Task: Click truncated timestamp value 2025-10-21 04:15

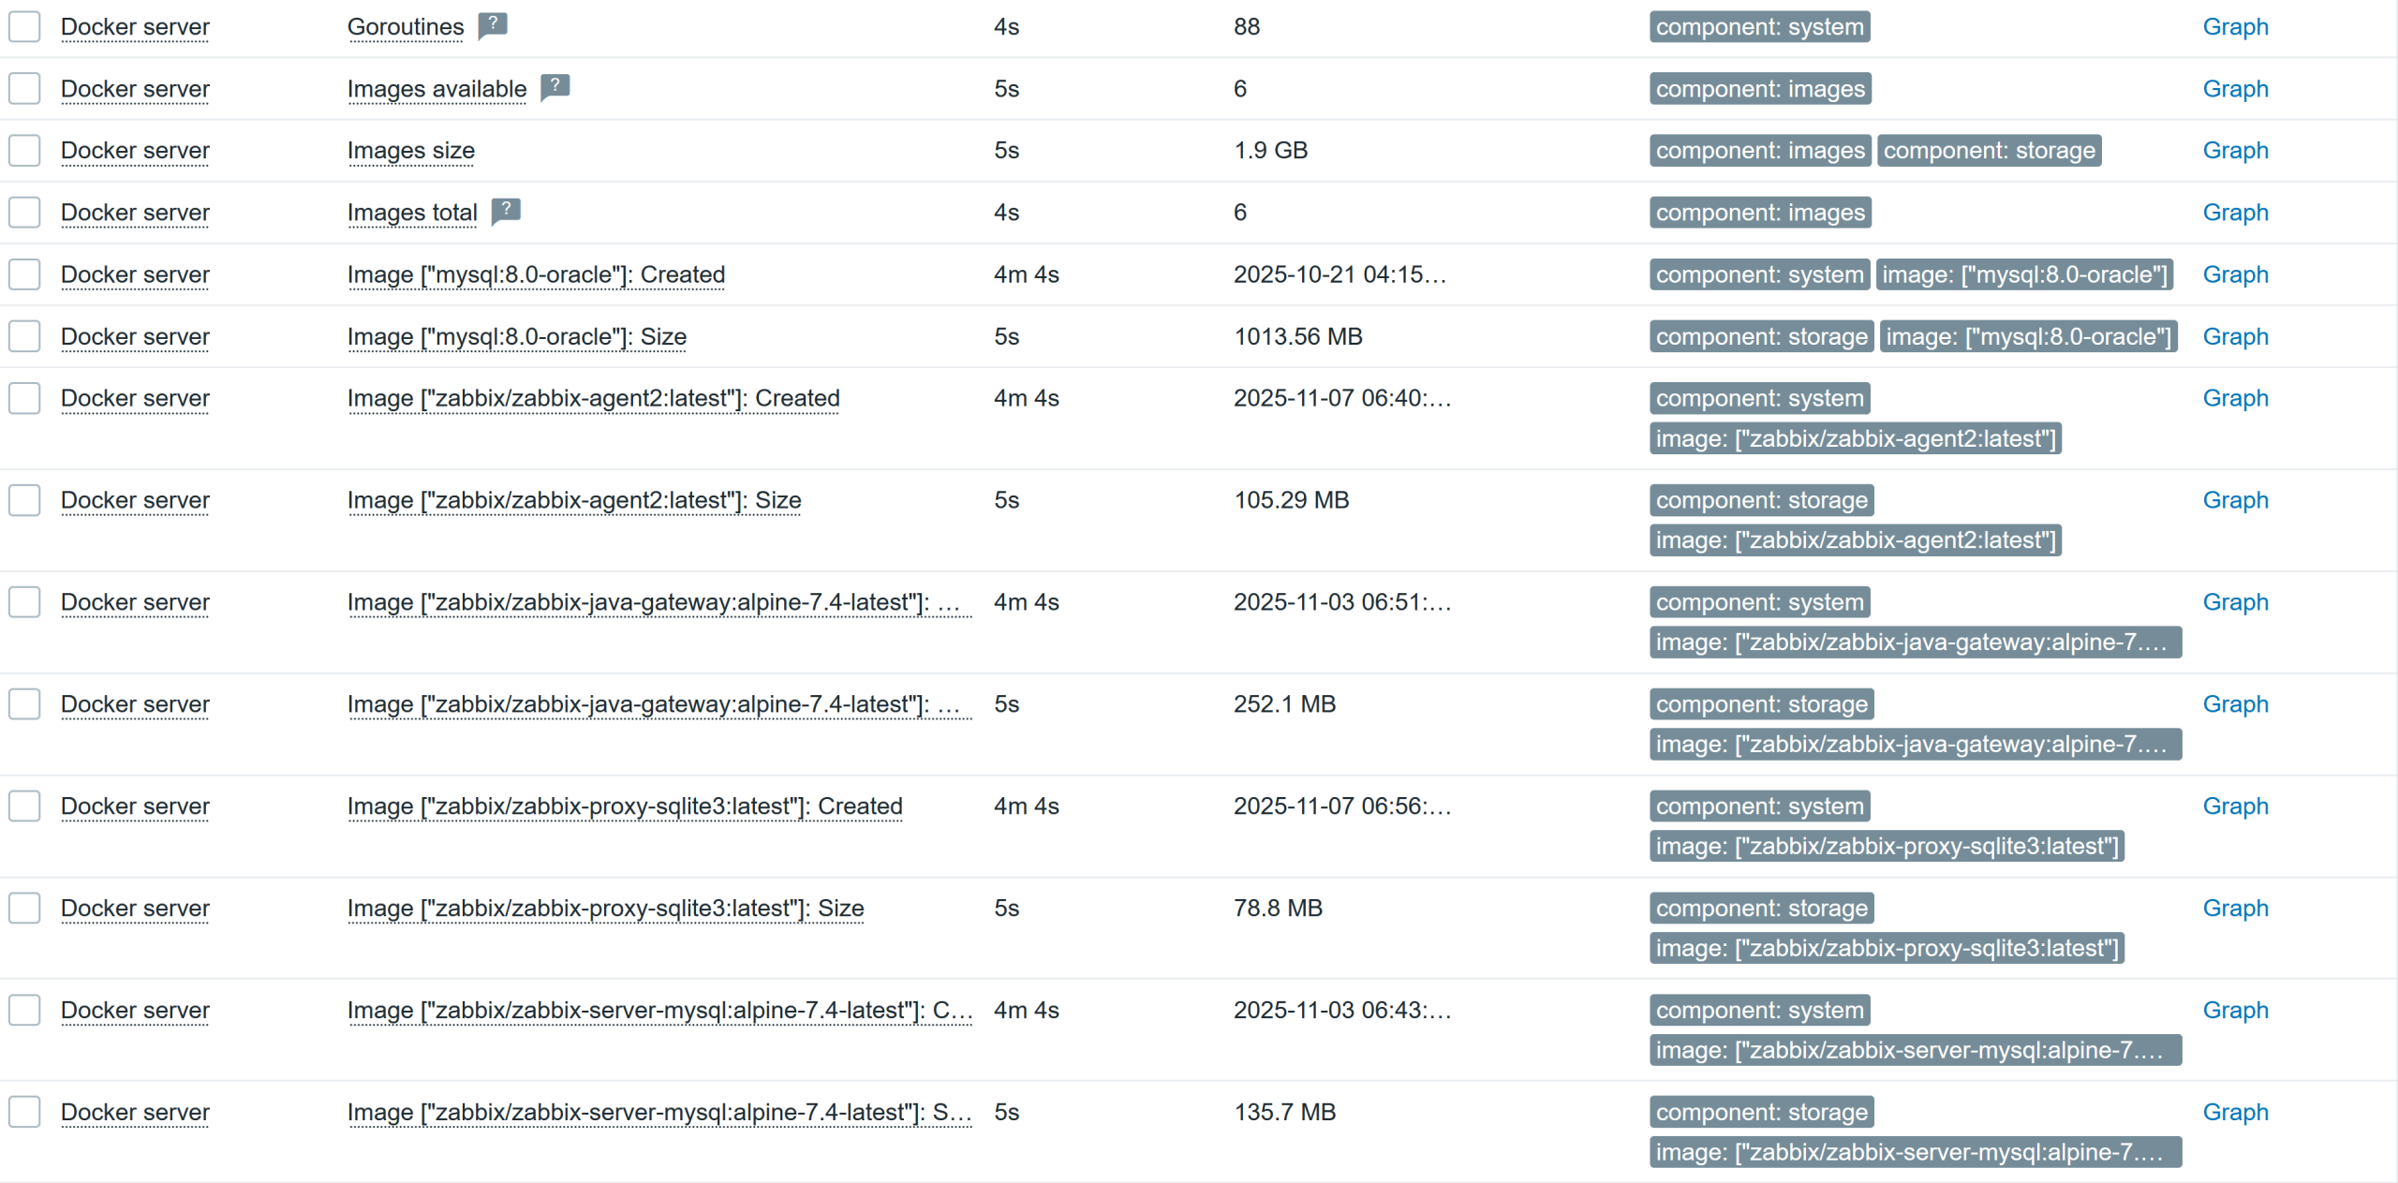Action: tap(1340, 274)
